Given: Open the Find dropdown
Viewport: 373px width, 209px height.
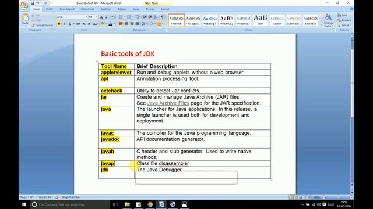Looking at the screenshot, I should (343, 15).
